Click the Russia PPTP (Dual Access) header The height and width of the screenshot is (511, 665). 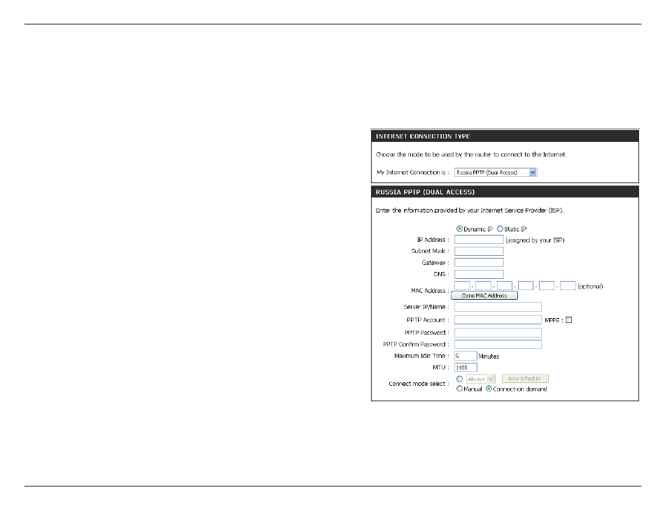505,192
